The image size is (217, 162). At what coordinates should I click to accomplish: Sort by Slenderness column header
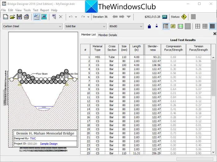[153, 49]
